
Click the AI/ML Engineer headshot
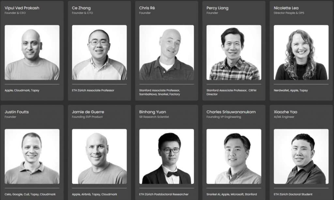301,157
